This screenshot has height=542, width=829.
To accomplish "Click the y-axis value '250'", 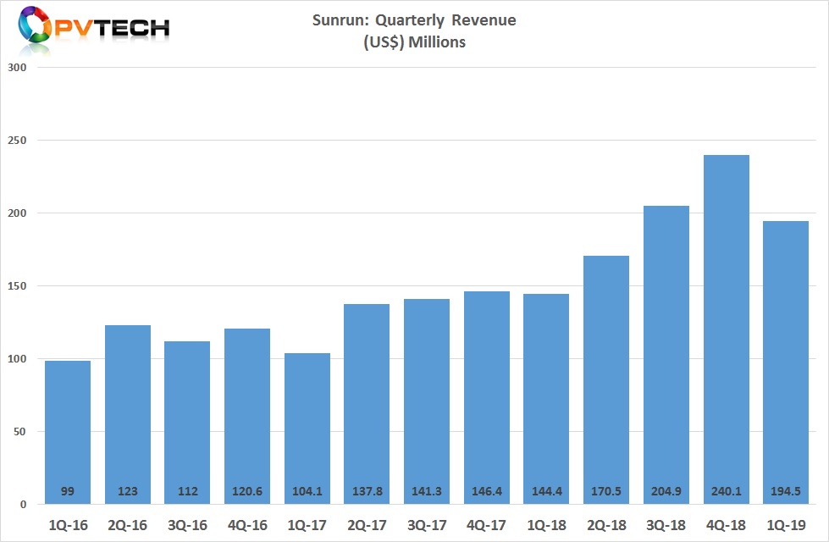I will 17,141.
